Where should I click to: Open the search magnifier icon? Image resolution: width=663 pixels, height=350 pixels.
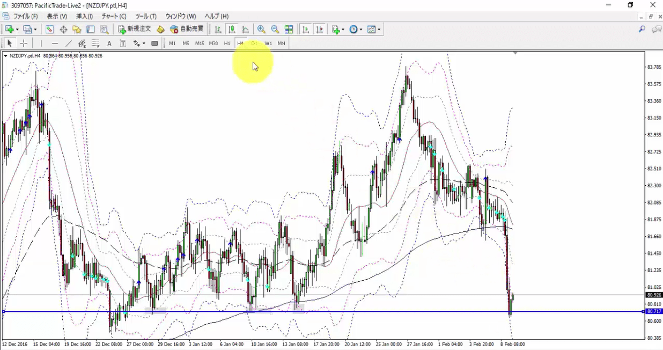tap(642, 30)
